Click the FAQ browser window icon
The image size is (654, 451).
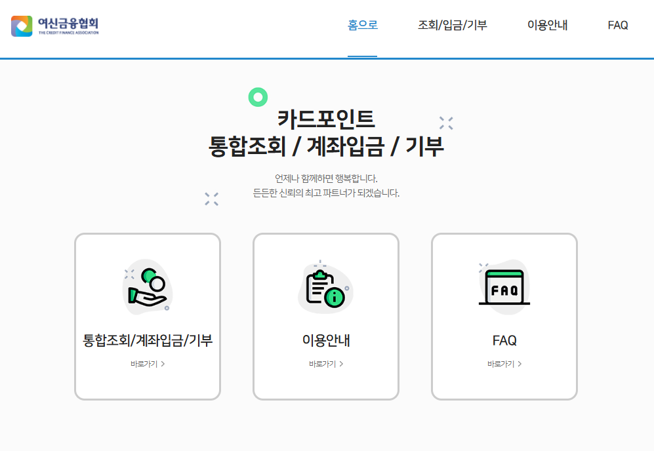click(x=504, y=287)
